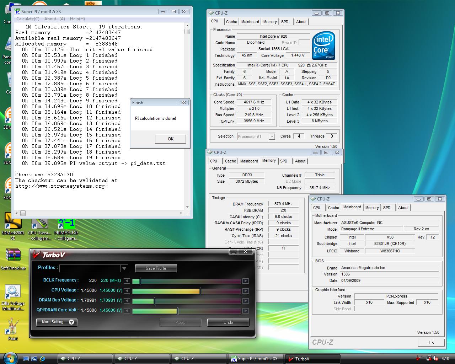Increase CPU Voltage with right arrow
455x364 pixels.
click(245, 291)
